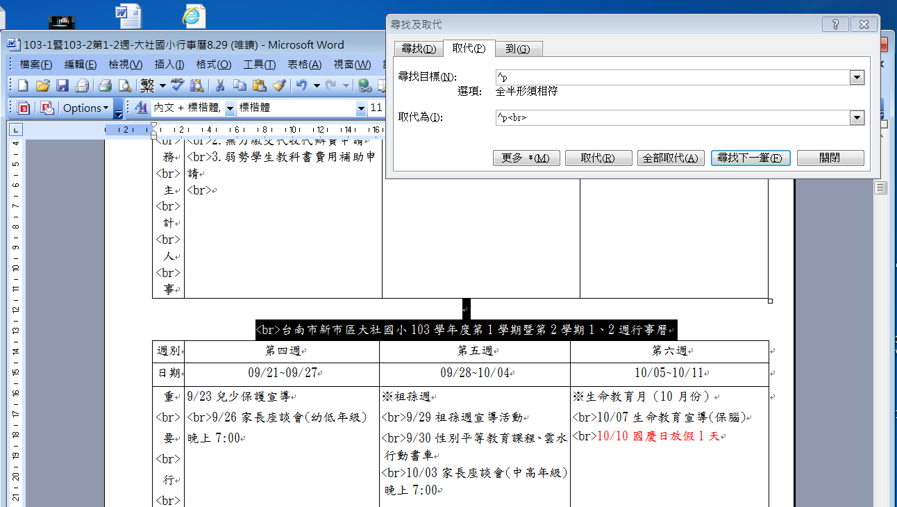
Task: Click the 尋找目標 input field
Action: point(672,78)
